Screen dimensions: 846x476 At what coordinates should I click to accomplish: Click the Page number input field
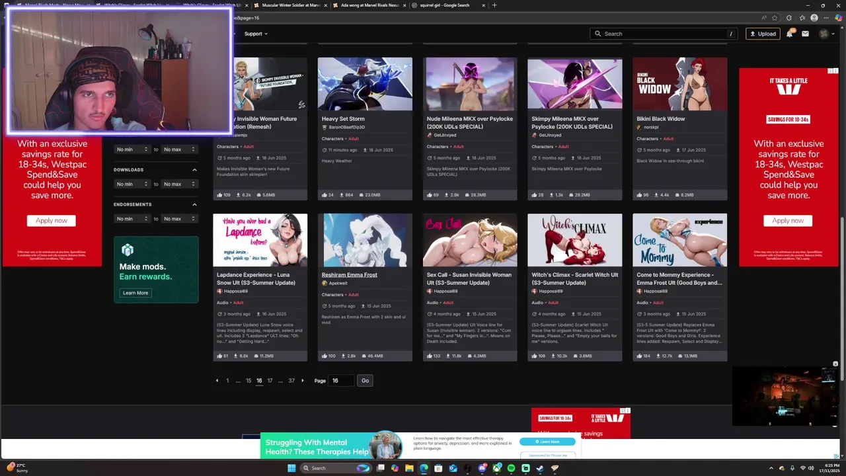coord(342,381)
